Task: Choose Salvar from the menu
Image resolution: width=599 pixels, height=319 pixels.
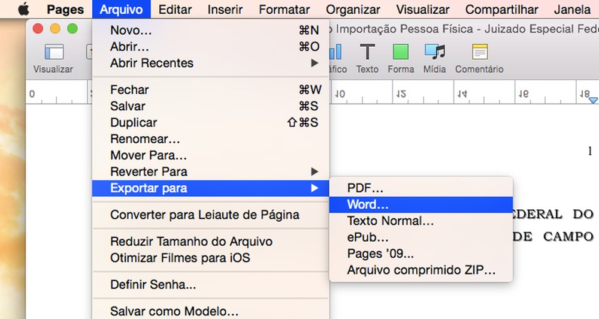Action: click(210, 106)
